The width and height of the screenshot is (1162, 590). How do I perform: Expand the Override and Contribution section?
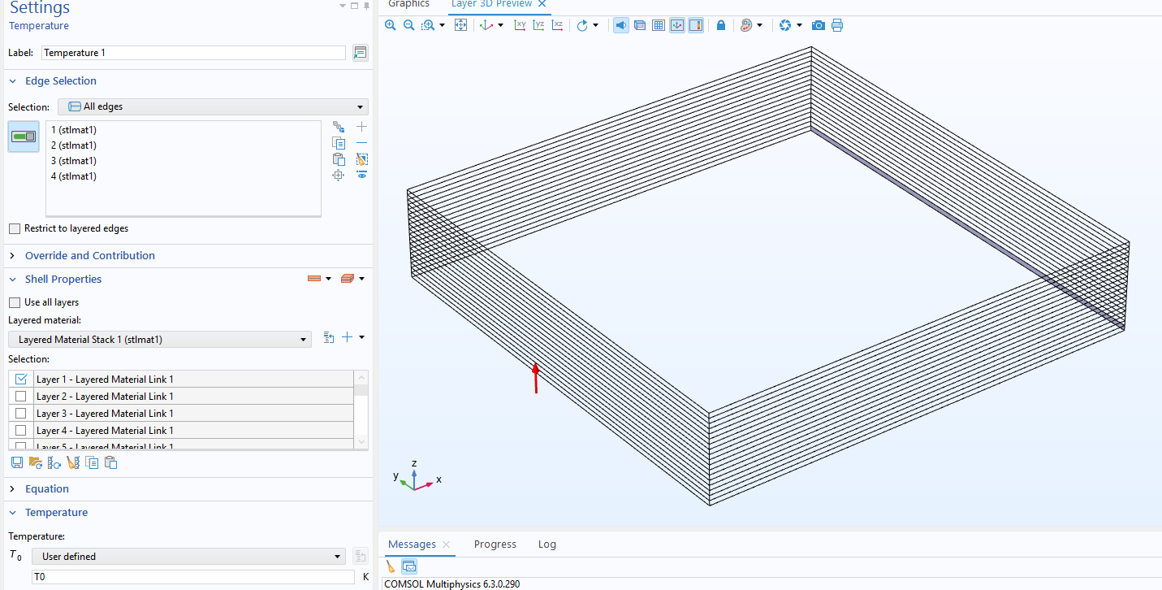[89, 255]
